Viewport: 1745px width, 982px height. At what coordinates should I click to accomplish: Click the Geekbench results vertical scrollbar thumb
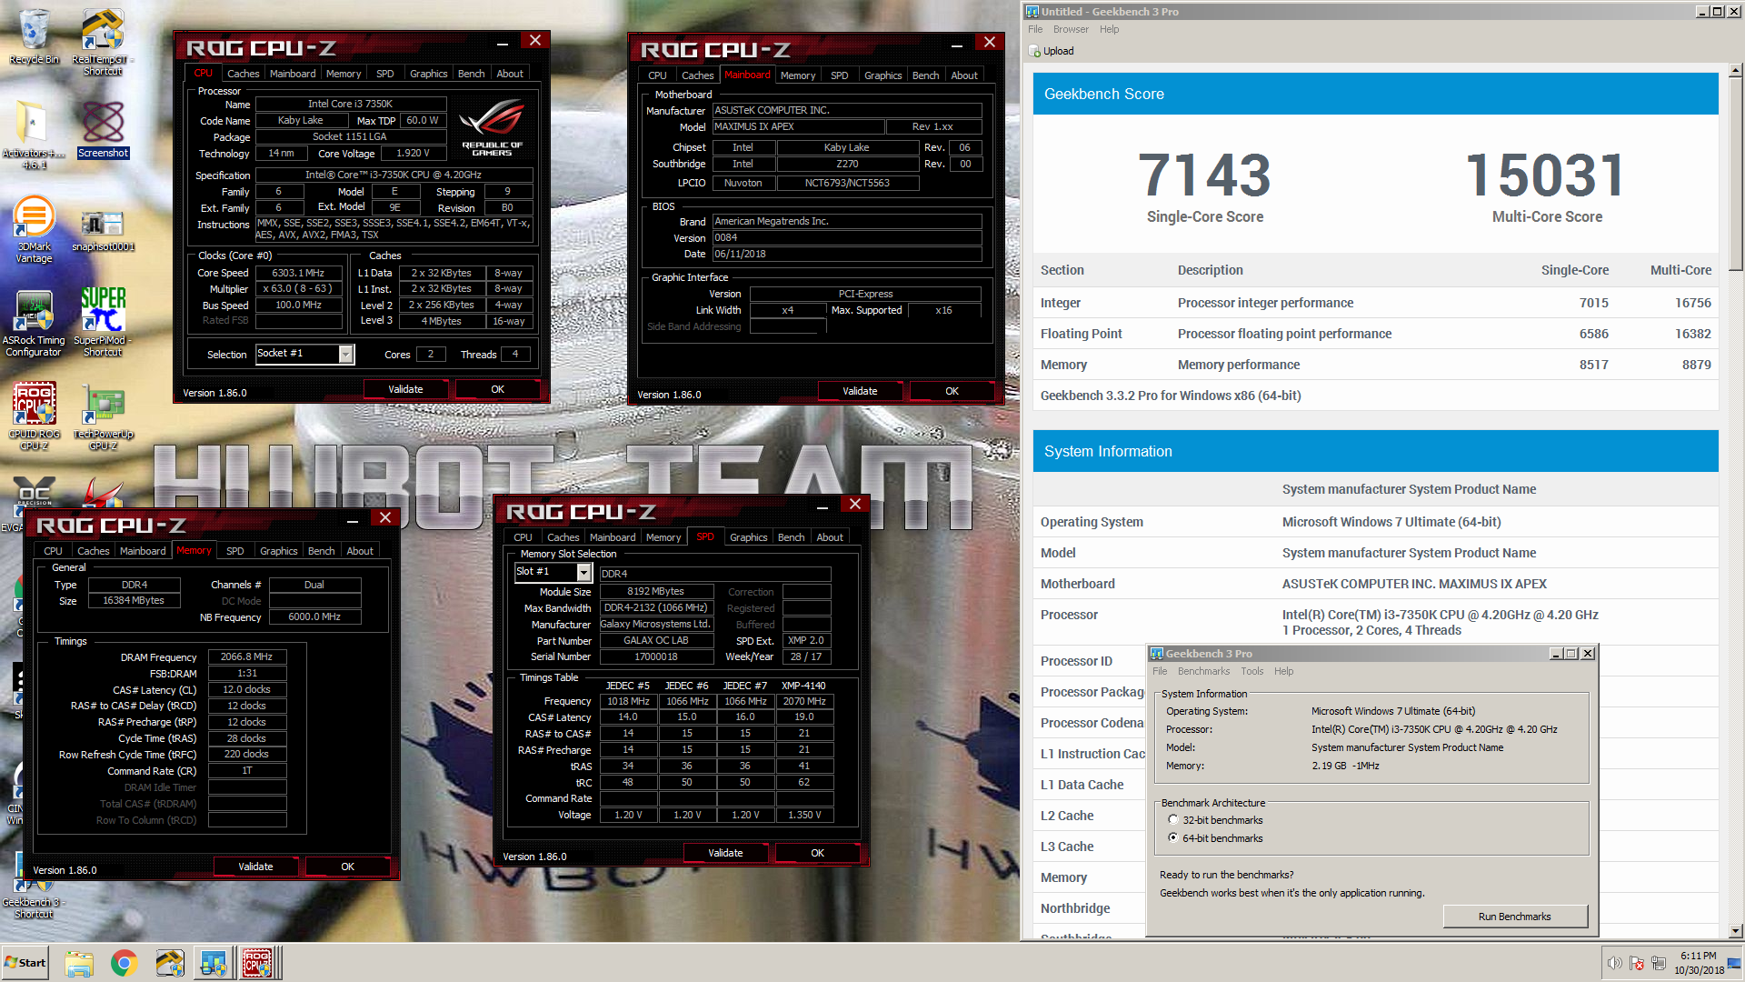point(1735,174)
